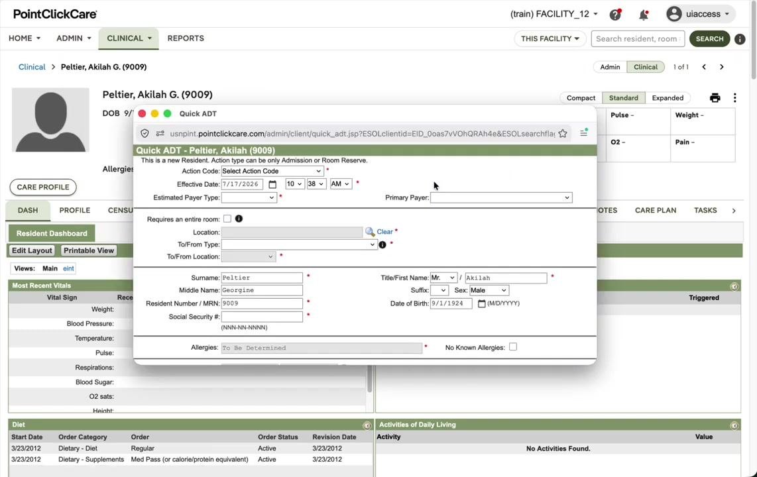Open the three-dot more options menu
The width and height of the screenshot is (757, 477).
[x=734, y=98]
